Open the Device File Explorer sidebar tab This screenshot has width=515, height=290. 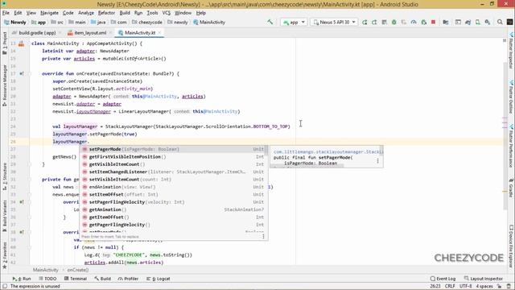(512, 246)
